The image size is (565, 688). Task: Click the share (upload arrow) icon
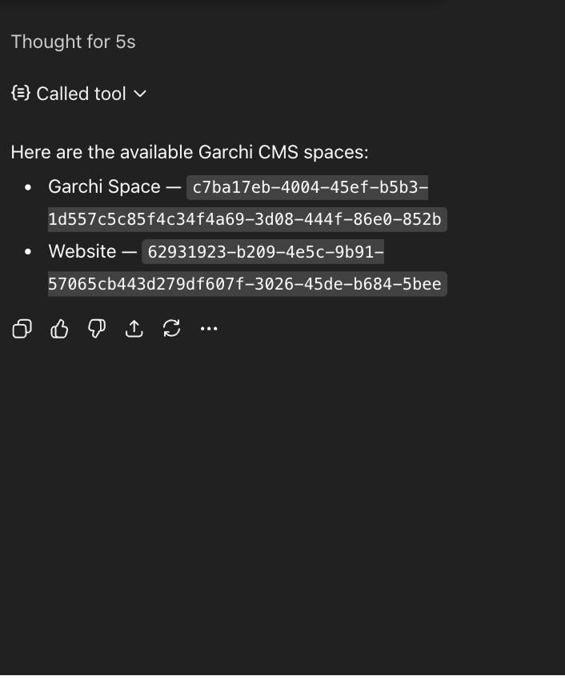(x=134, y=329)
